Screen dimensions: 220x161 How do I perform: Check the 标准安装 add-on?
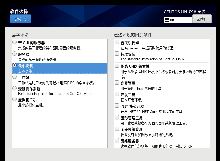117,54
